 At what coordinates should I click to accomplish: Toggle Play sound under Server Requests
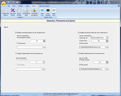click(17, 65)
